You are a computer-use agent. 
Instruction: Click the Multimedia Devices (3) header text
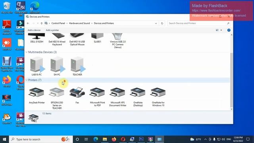pyautogui.click(x=42, y=52)
